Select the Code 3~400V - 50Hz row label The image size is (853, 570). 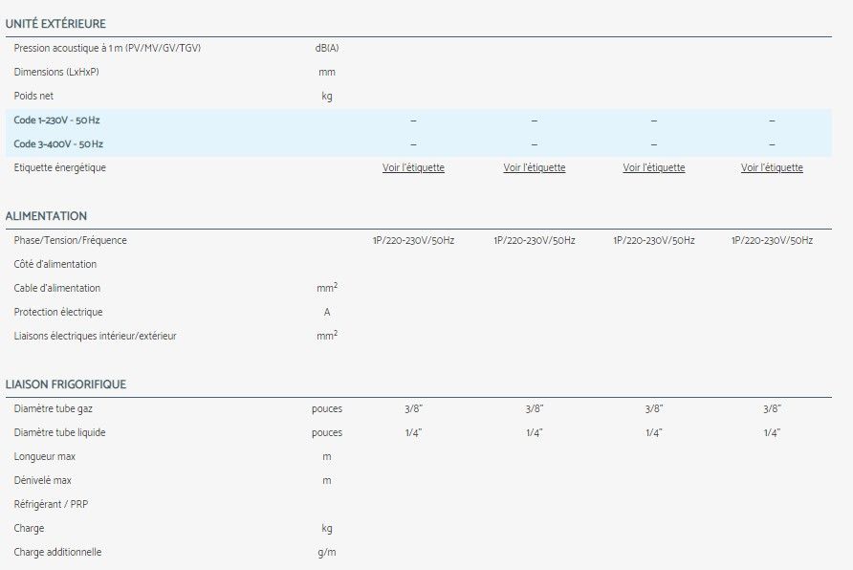(x=58, y=144)
